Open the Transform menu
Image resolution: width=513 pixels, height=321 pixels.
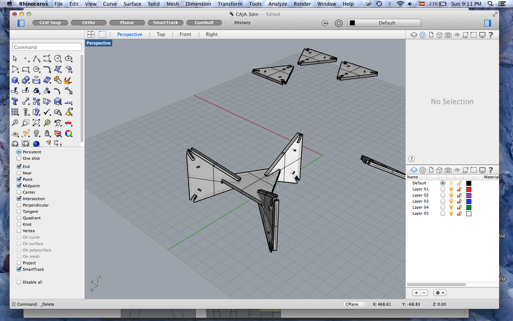point(230,4)
